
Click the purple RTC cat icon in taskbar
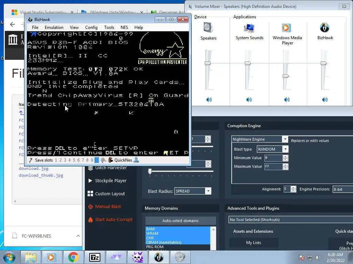(x=138, y=257)
